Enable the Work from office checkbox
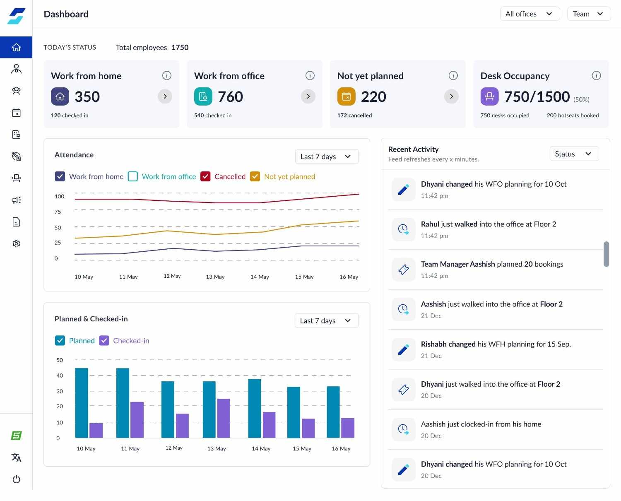 click(133, 177)
